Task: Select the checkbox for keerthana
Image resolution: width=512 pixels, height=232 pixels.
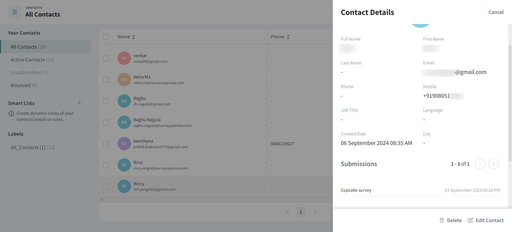Action: click(106, 144)
